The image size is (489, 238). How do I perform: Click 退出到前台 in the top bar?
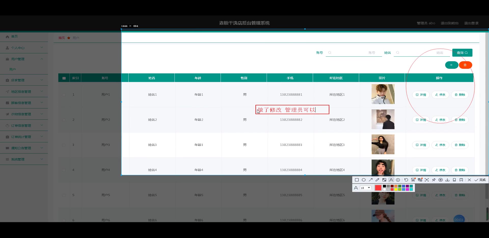450,23
